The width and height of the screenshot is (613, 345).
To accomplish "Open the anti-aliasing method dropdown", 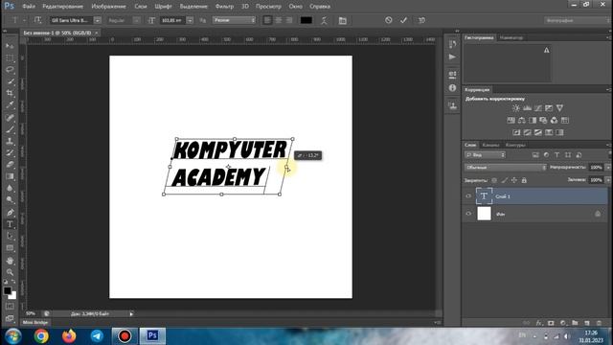I will click(234, 20).
